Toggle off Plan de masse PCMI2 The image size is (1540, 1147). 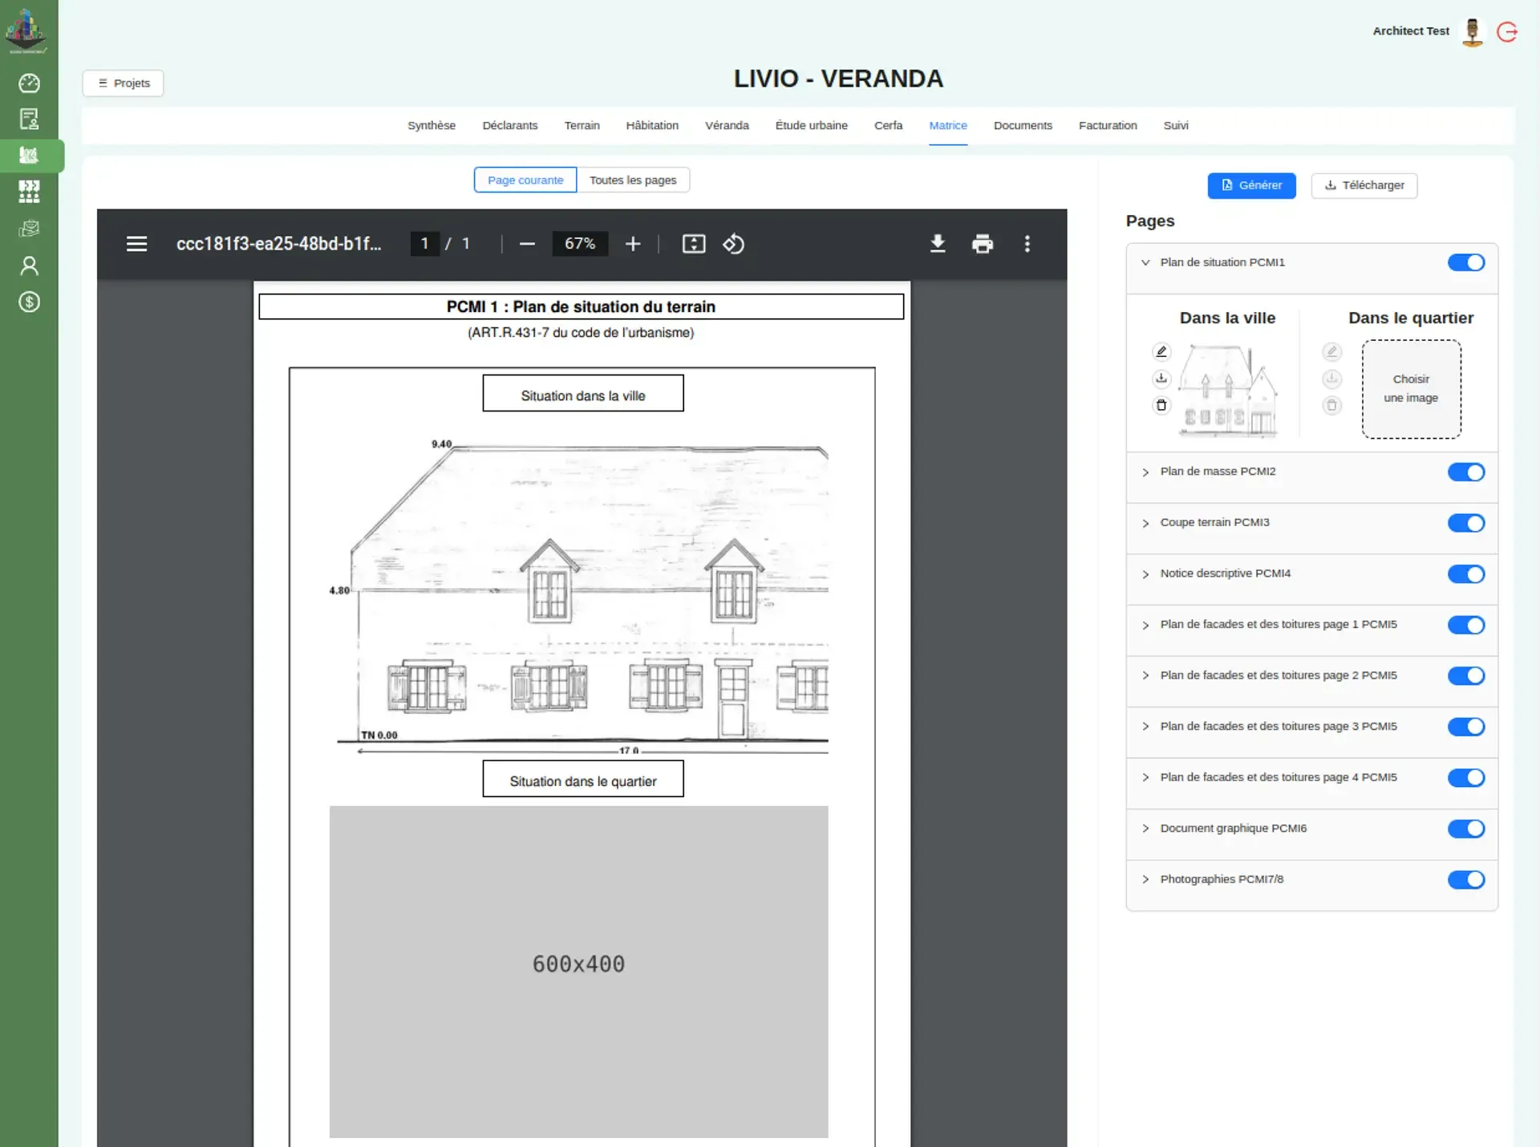(x=1466, y=472)
